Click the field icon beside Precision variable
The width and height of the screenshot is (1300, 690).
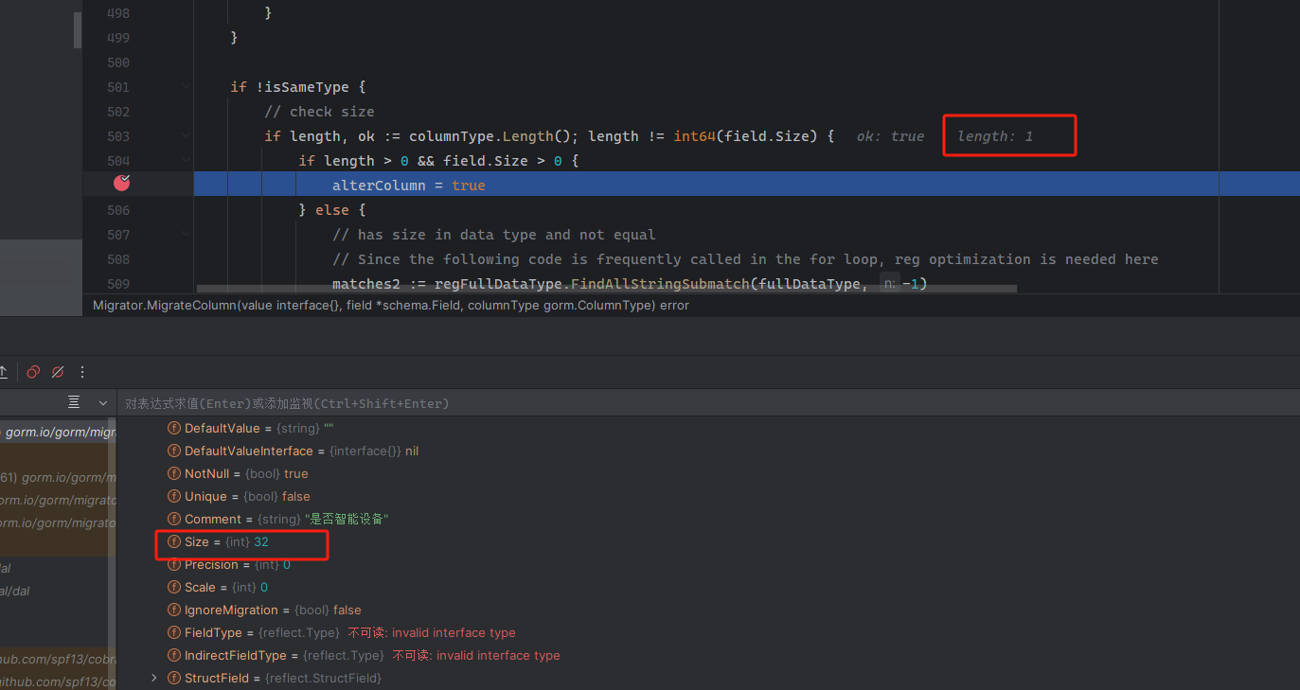(173, 564)
